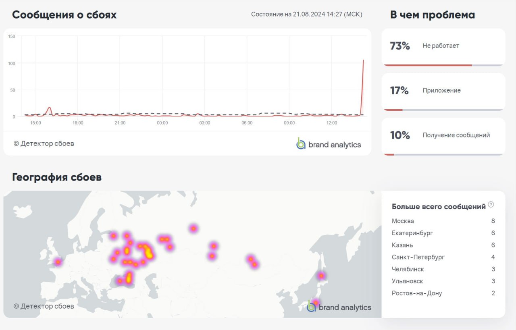Click the question mark help icon
516x330 pixels.
pos(491,205)
